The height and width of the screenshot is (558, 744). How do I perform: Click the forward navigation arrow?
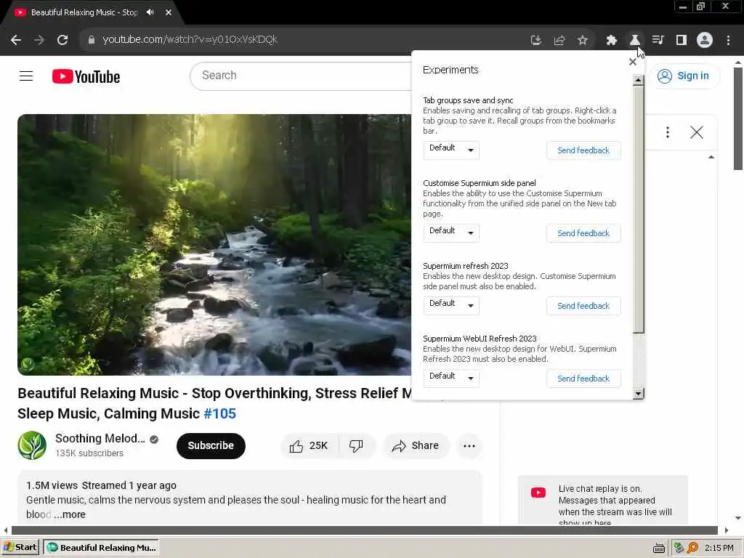(39, 40)
